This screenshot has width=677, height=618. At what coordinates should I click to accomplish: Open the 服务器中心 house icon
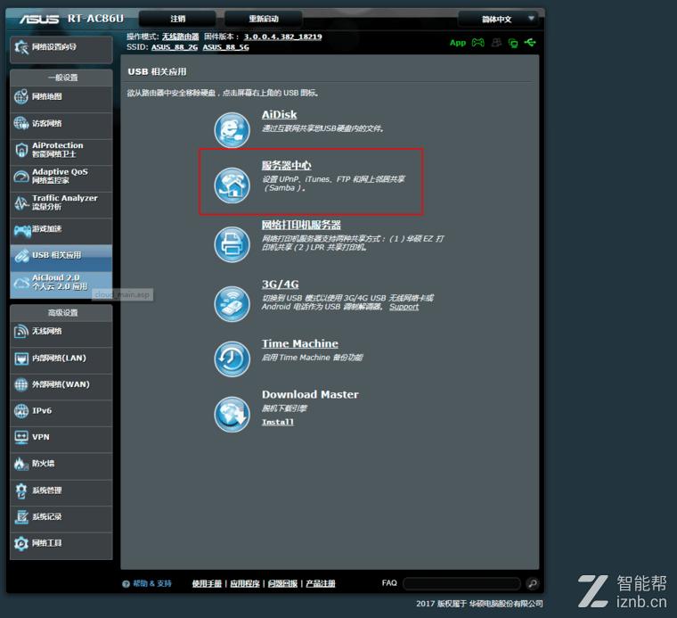pyautogui.click(x=232, y=185)
